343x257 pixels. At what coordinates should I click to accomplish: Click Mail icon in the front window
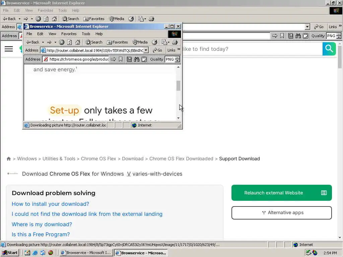(164, 42)
